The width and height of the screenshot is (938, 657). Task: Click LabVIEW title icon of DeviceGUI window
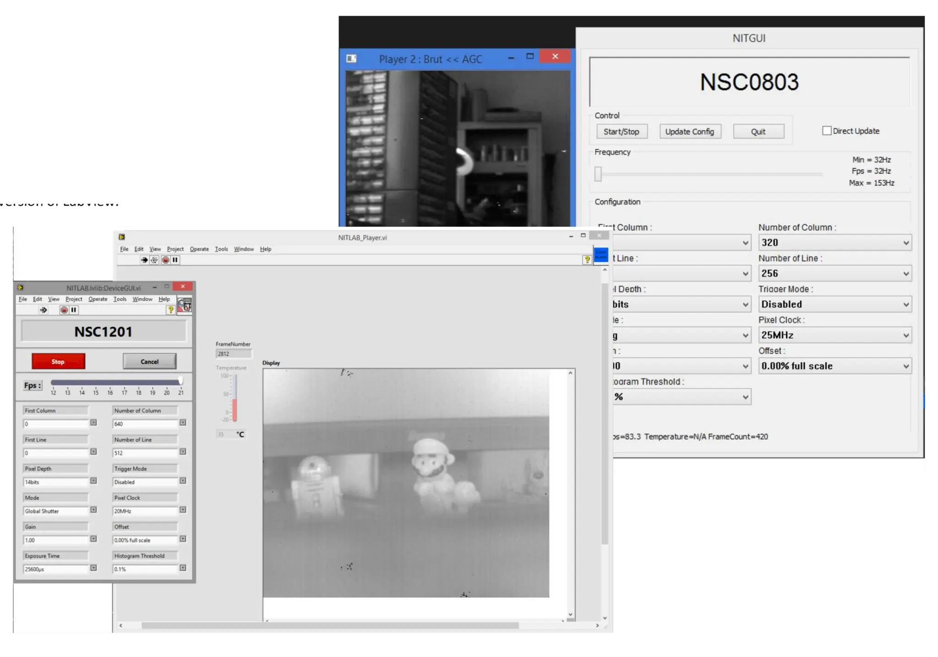coord(20,288)
